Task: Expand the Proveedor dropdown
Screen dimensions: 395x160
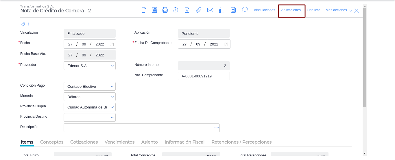Action: coord(112,66)
